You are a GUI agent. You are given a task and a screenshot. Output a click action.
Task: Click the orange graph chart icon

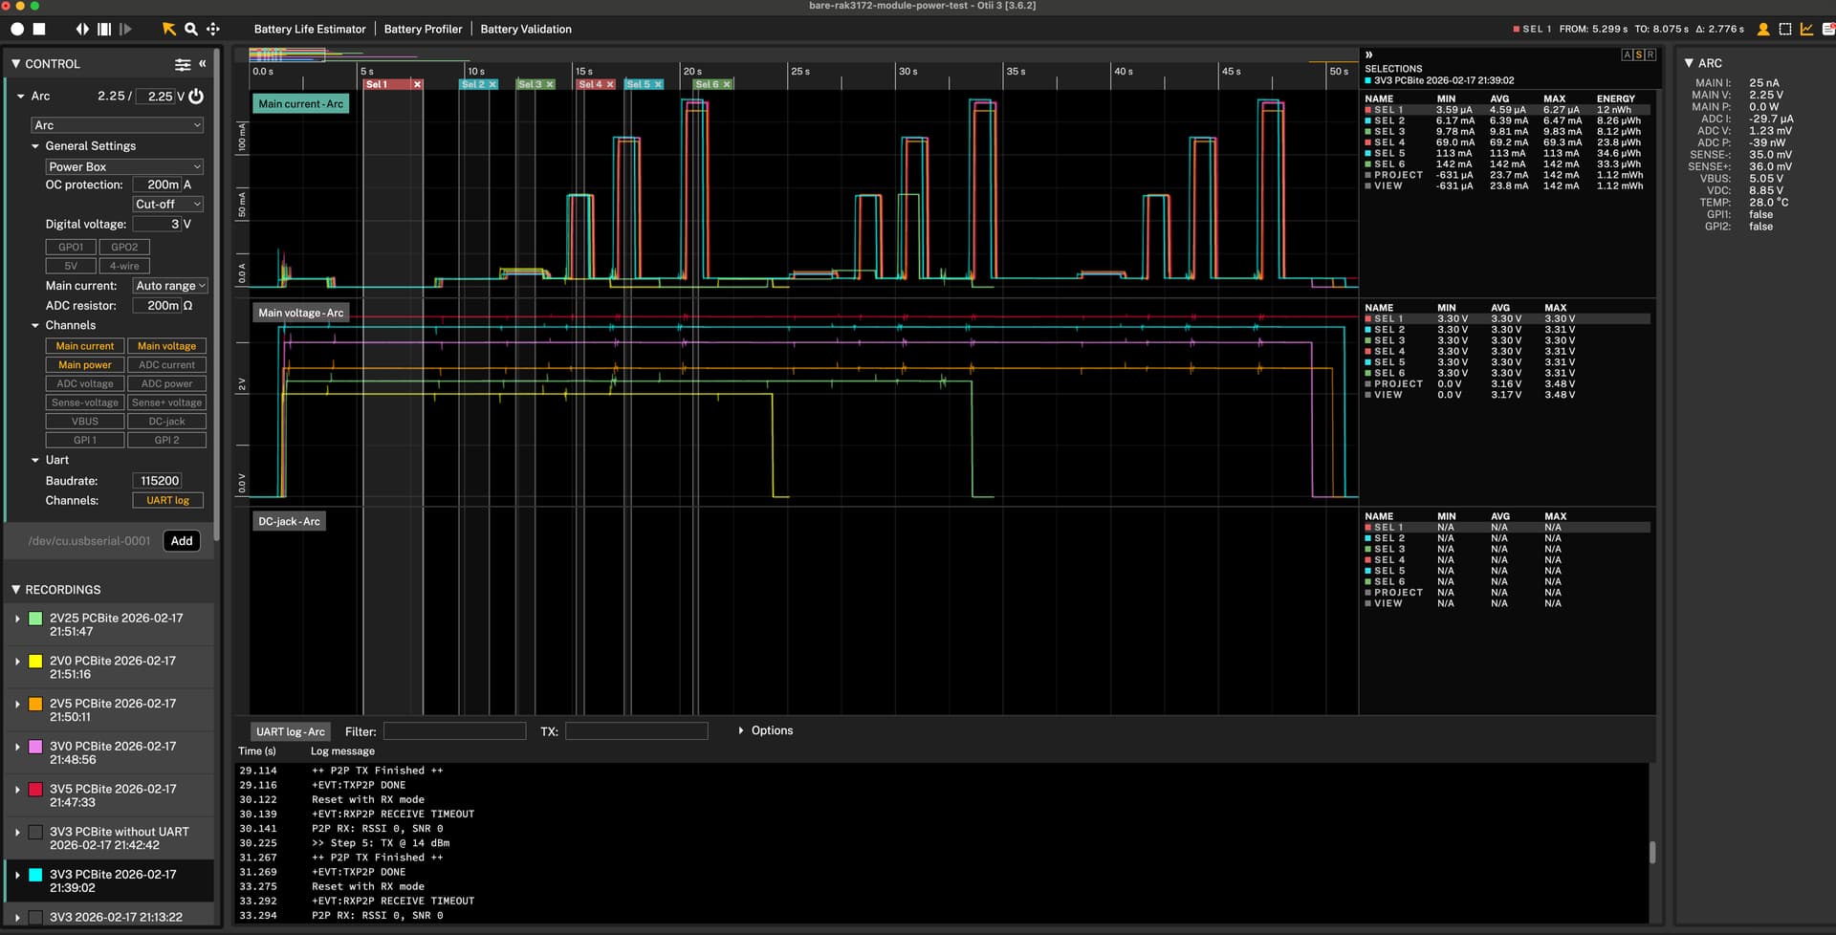1806,30
